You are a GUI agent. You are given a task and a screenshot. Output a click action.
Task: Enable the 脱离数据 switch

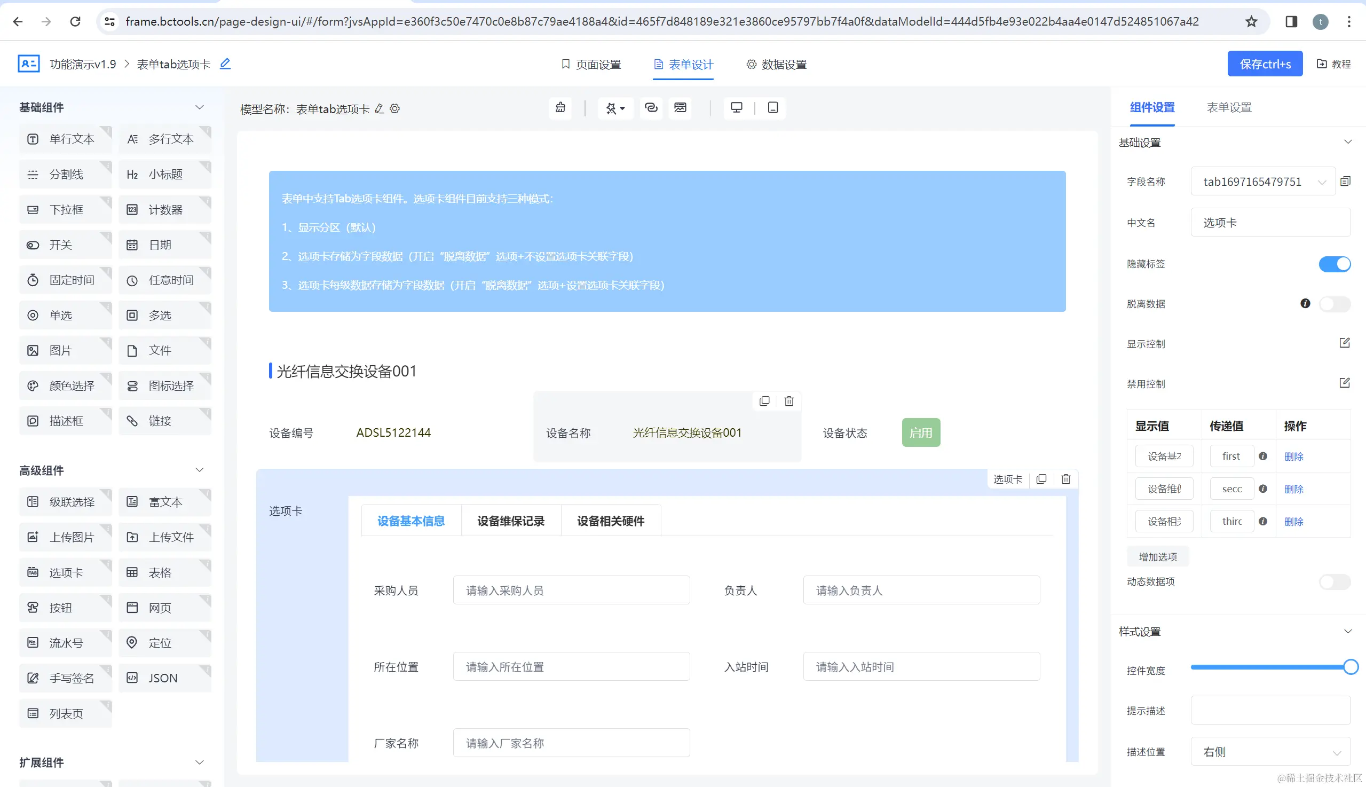[1334, 304]
